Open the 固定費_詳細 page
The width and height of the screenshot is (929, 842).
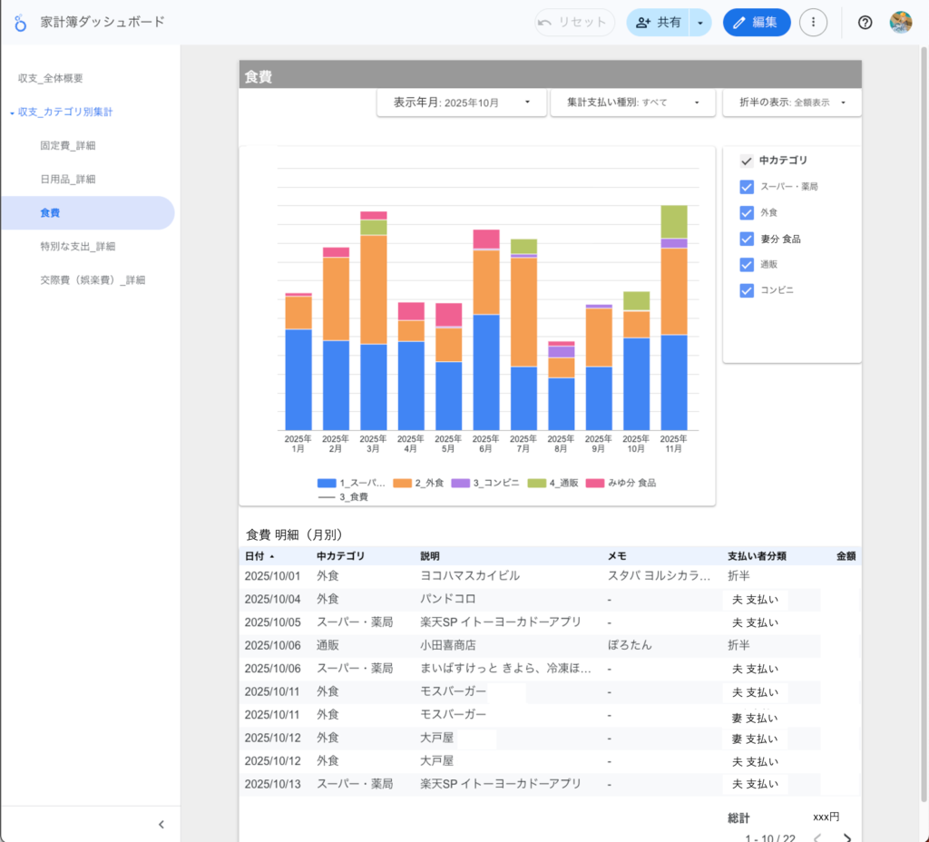coord(68,145)
